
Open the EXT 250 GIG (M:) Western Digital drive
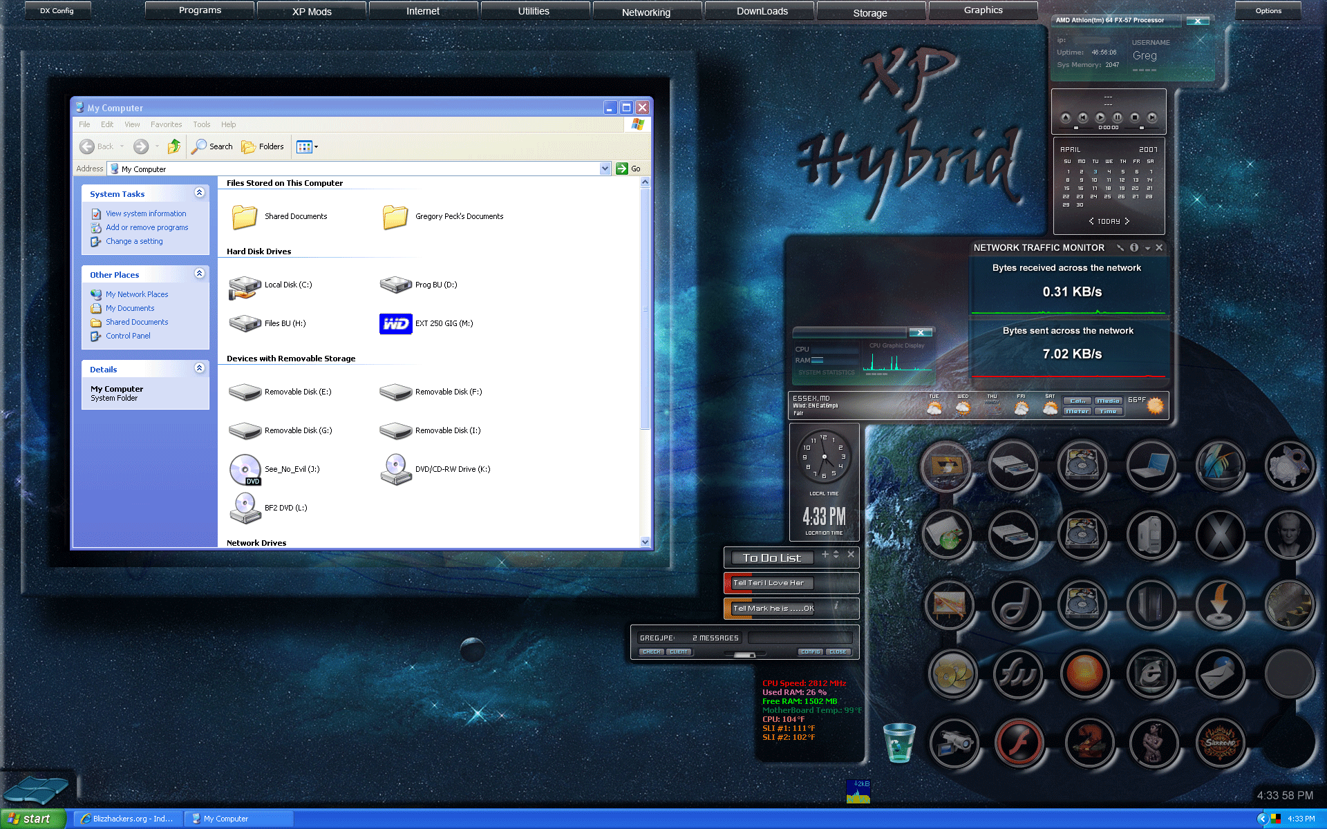(426, 323)
